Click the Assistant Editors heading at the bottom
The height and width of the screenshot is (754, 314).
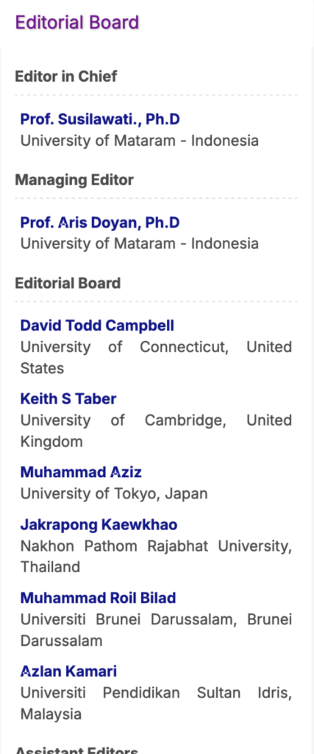point(76,750)
